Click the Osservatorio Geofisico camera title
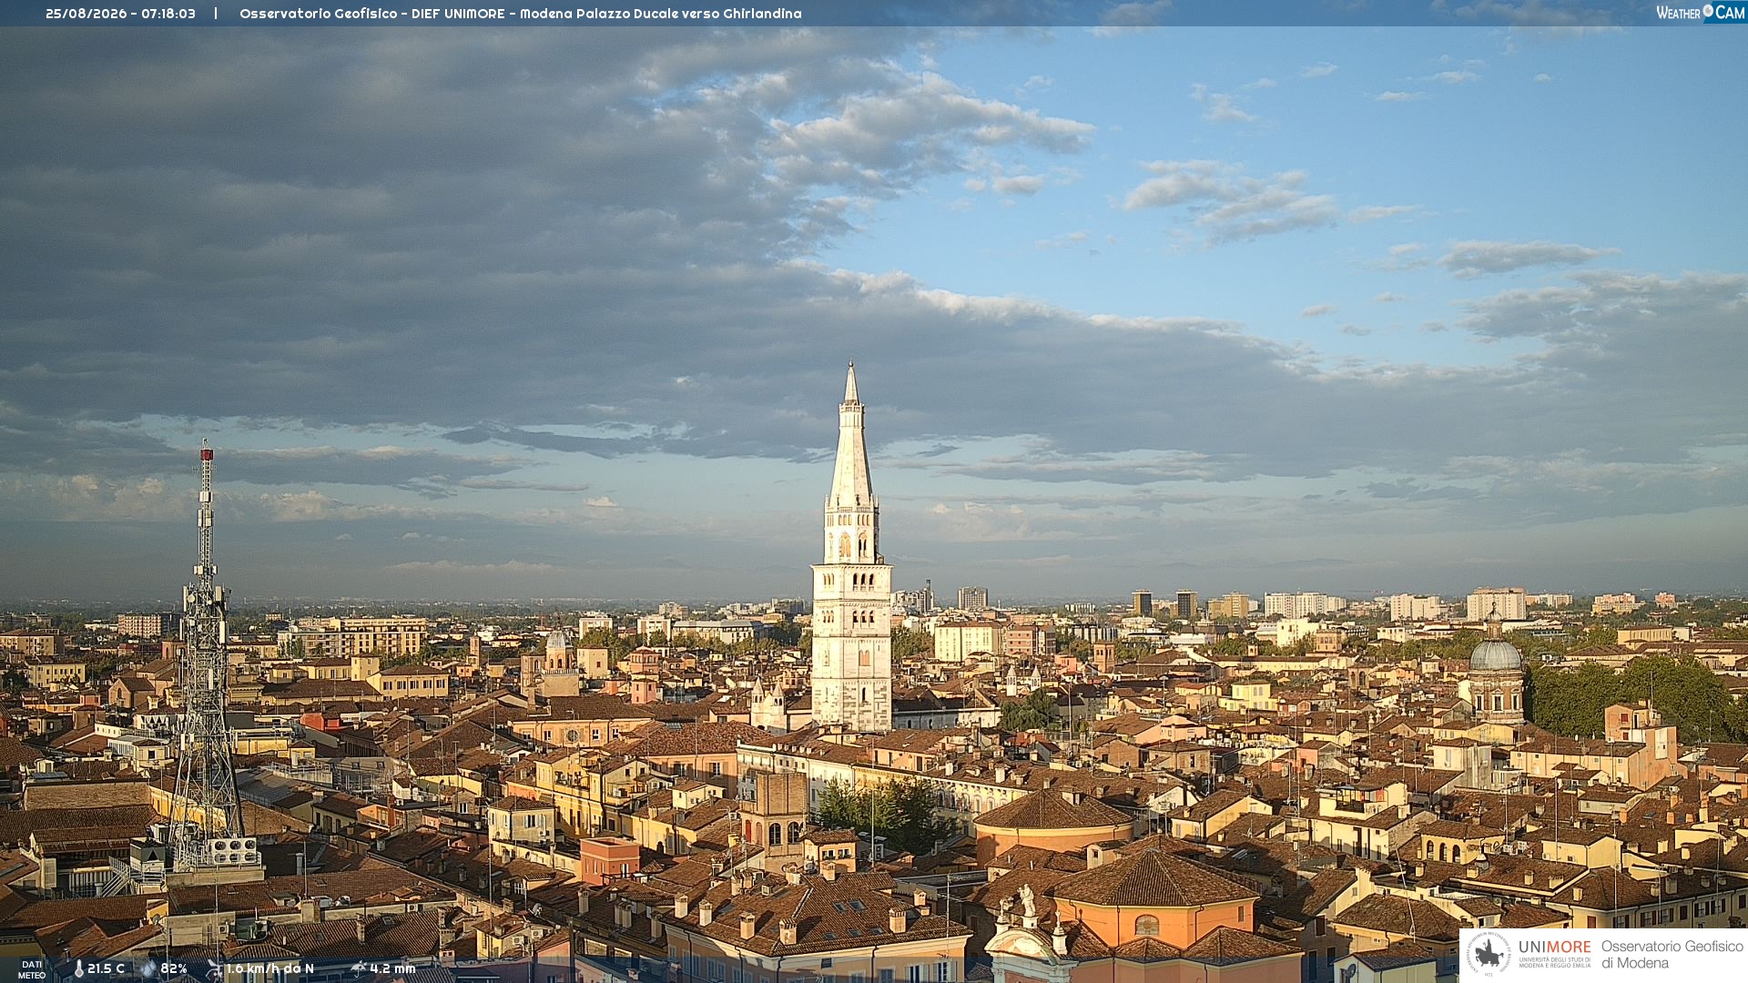Viewport: 1748px width, 983px height. 520,14
